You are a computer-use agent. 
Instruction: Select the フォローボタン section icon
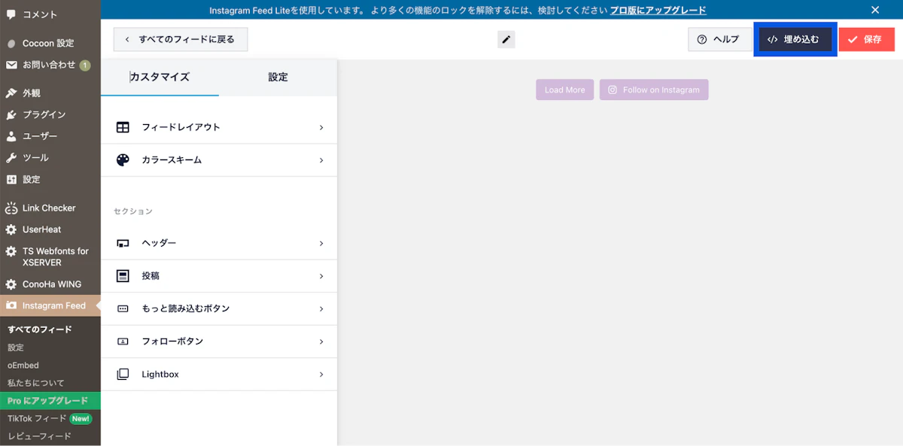click(123, 341)
